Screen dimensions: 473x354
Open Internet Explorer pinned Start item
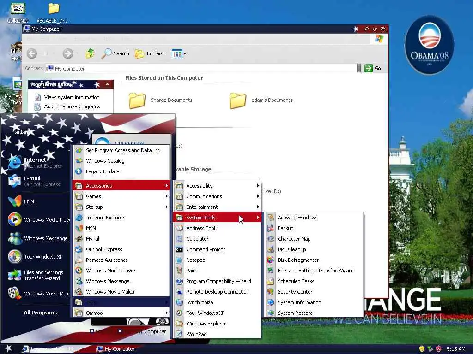[x=36, y=163]
